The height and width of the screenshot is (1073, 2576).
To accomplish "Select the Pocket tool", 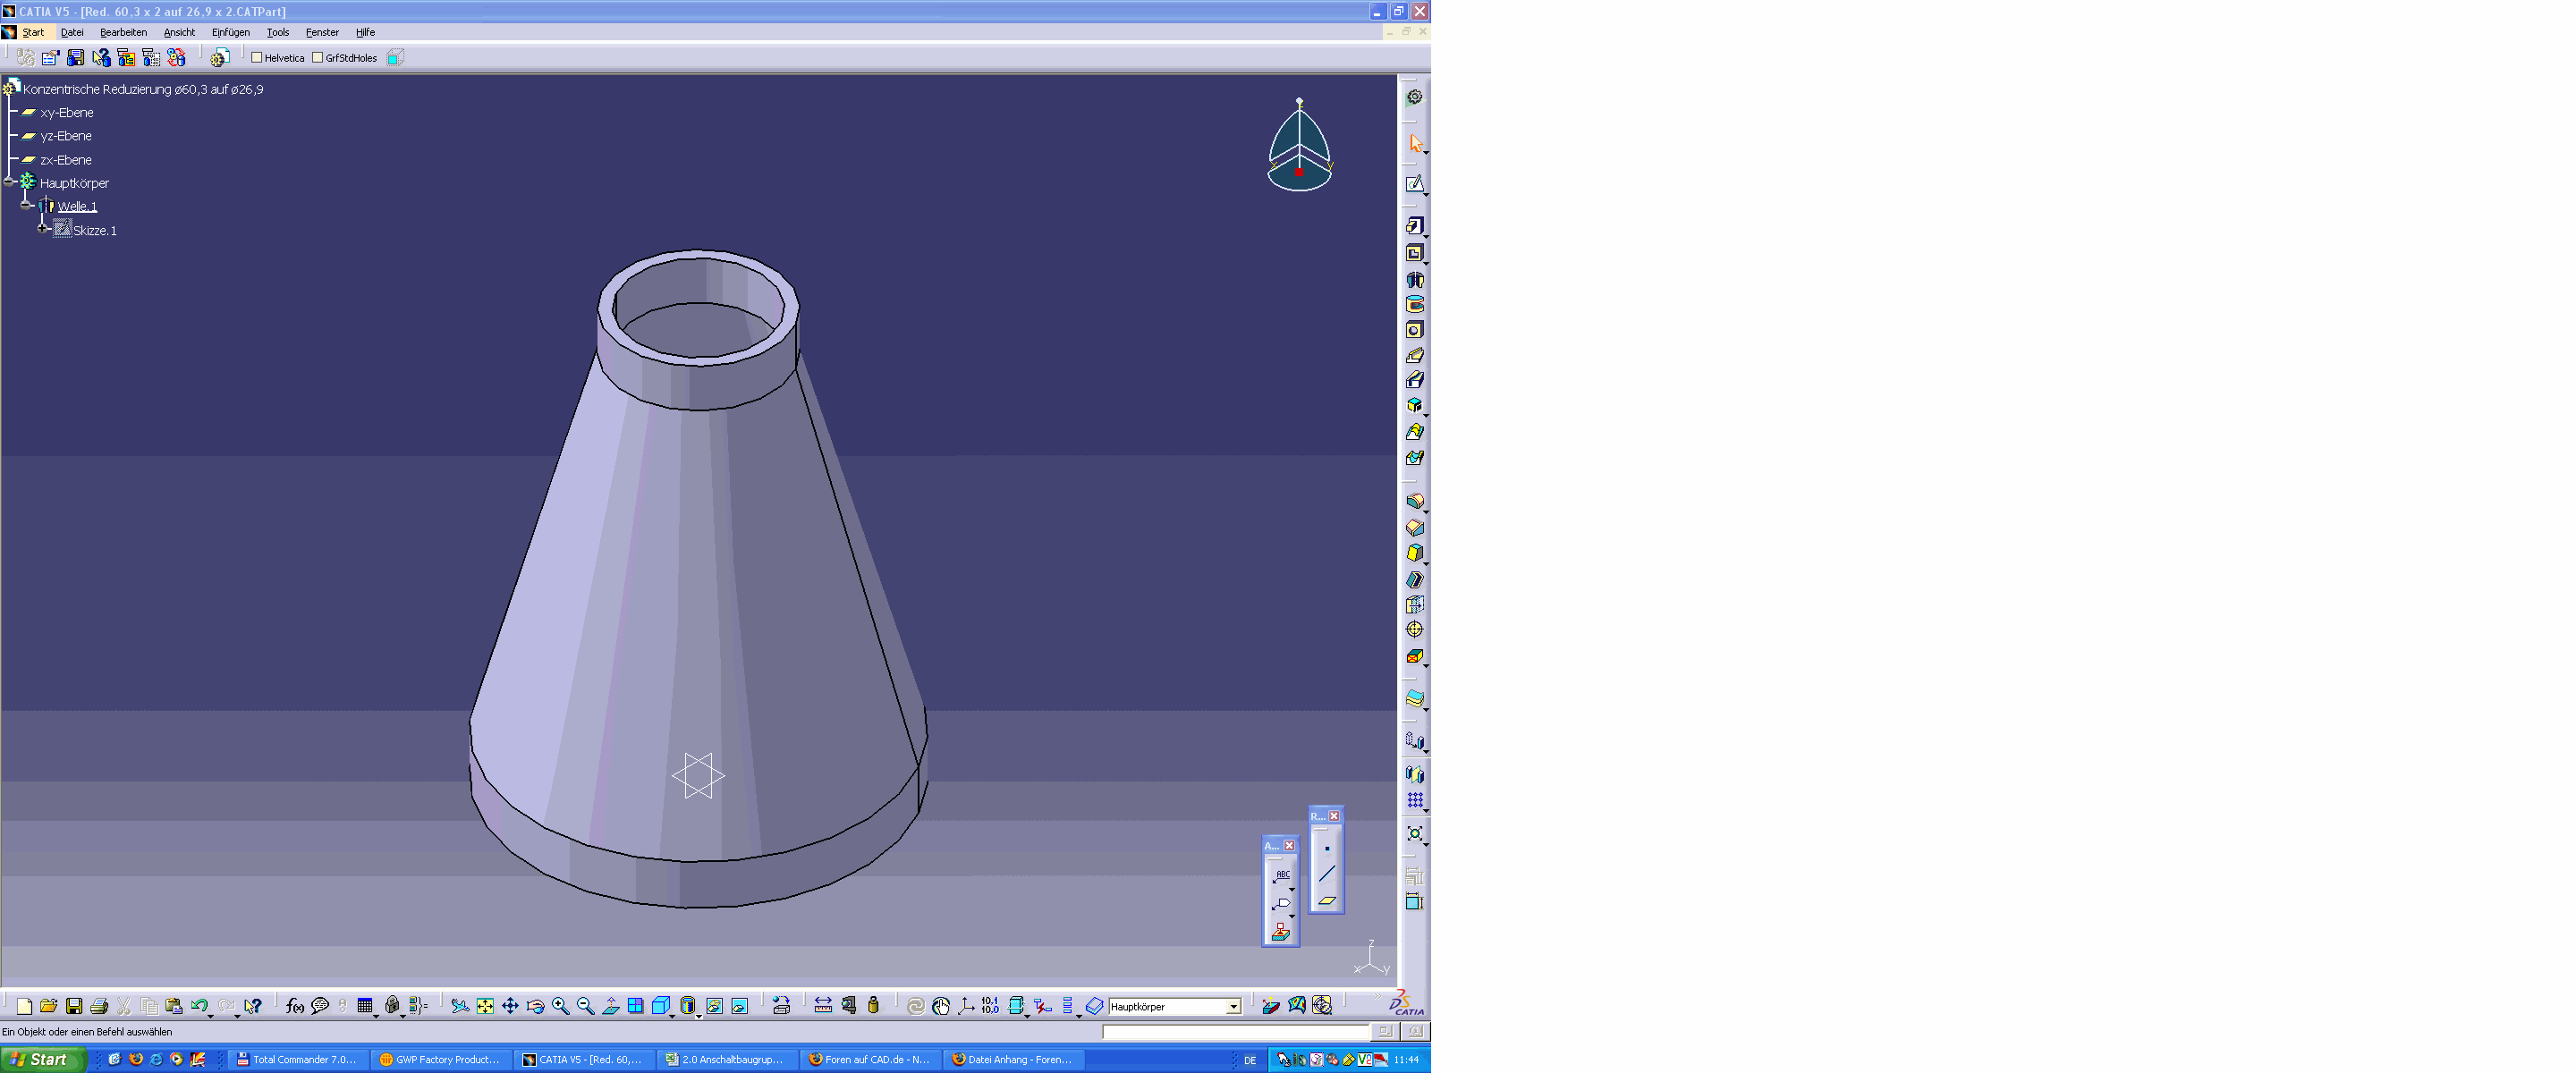I will coord(1414,253).
